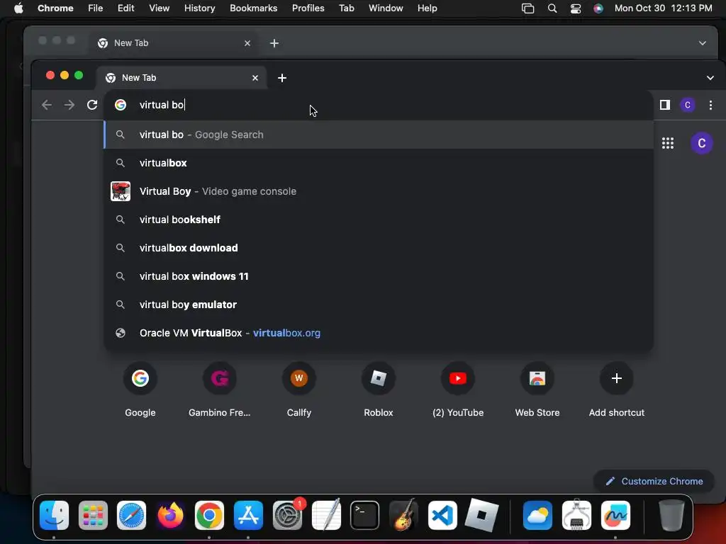The height and width of the screenshot is (544, 726).
Task: Go forward with the forward arrow
Action: tap(69, 105)
